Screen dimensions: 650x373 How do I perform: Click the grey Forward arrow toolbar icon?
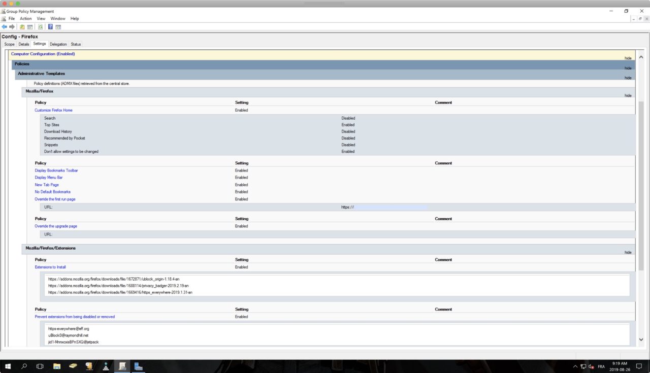12,27
